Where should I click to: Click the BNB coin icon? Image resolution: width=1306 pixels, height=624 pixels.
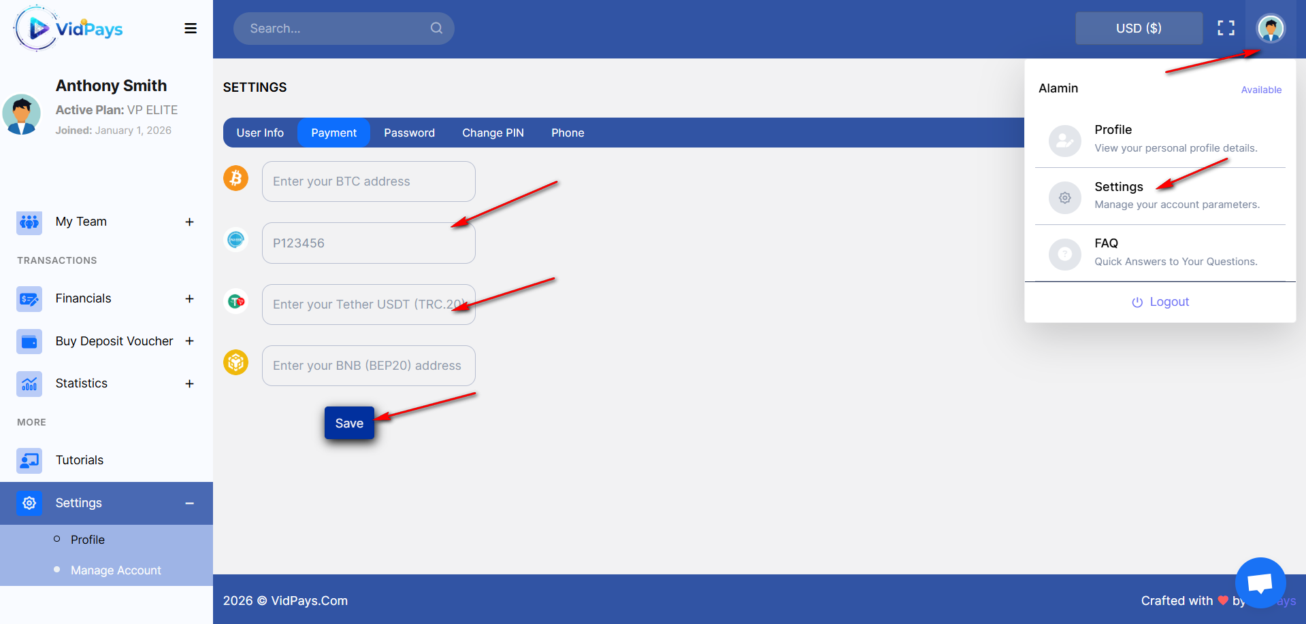click(x=236, y=362)
